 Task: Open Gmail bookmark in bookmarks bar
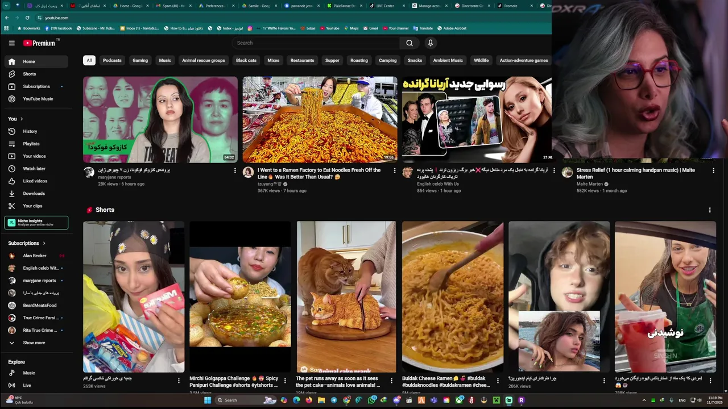click(370, 28)
